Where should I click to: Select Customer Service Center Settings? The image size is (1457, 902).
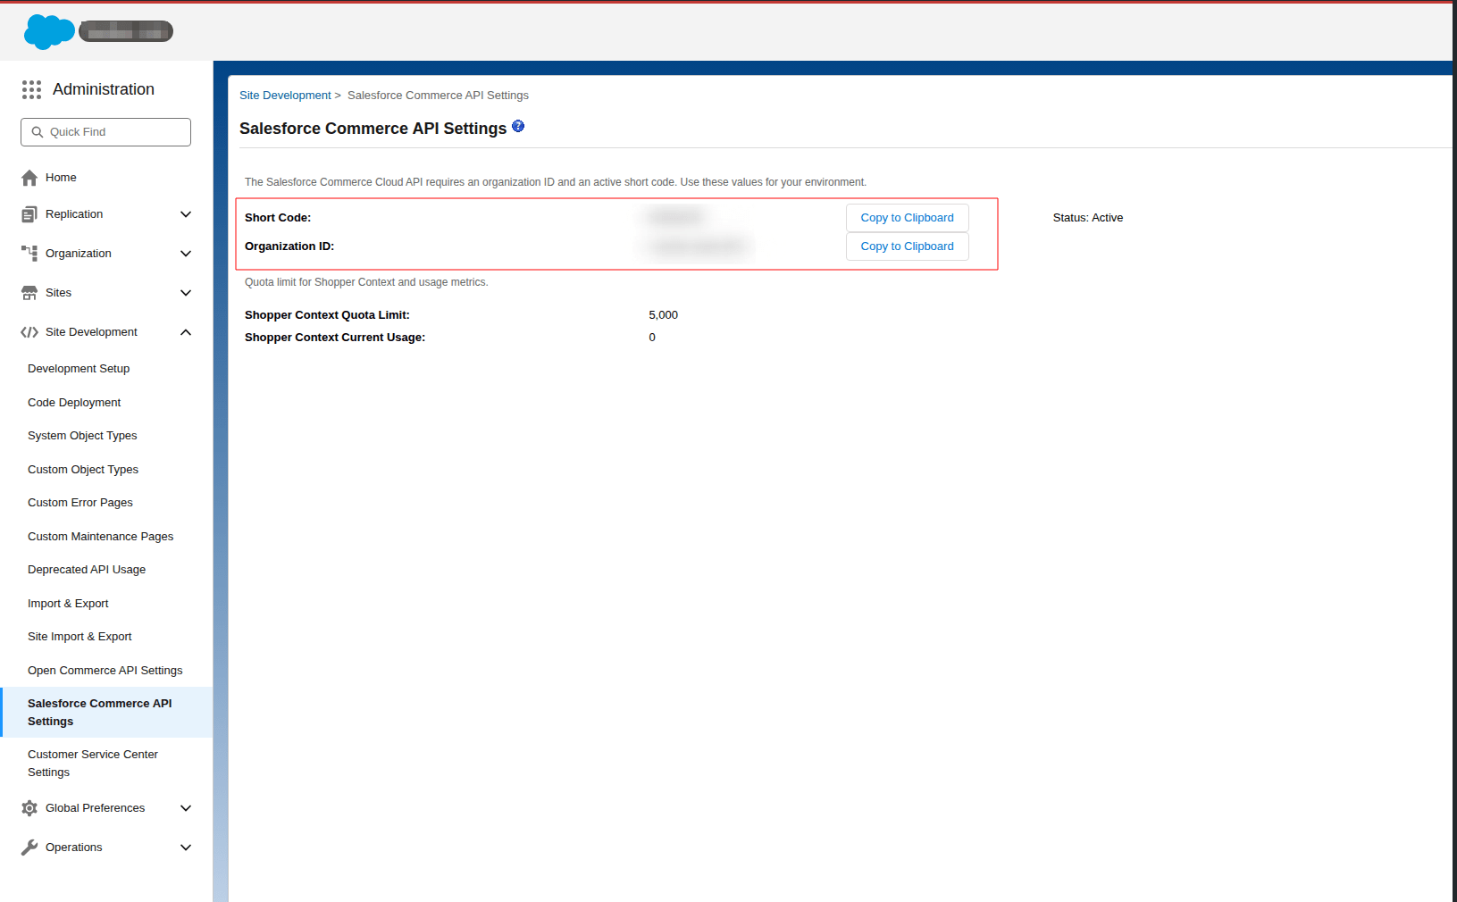[92, 763]
